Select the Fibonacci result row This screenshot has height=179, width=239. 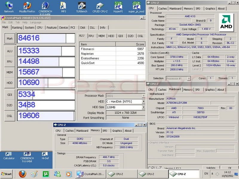[113, 49]
